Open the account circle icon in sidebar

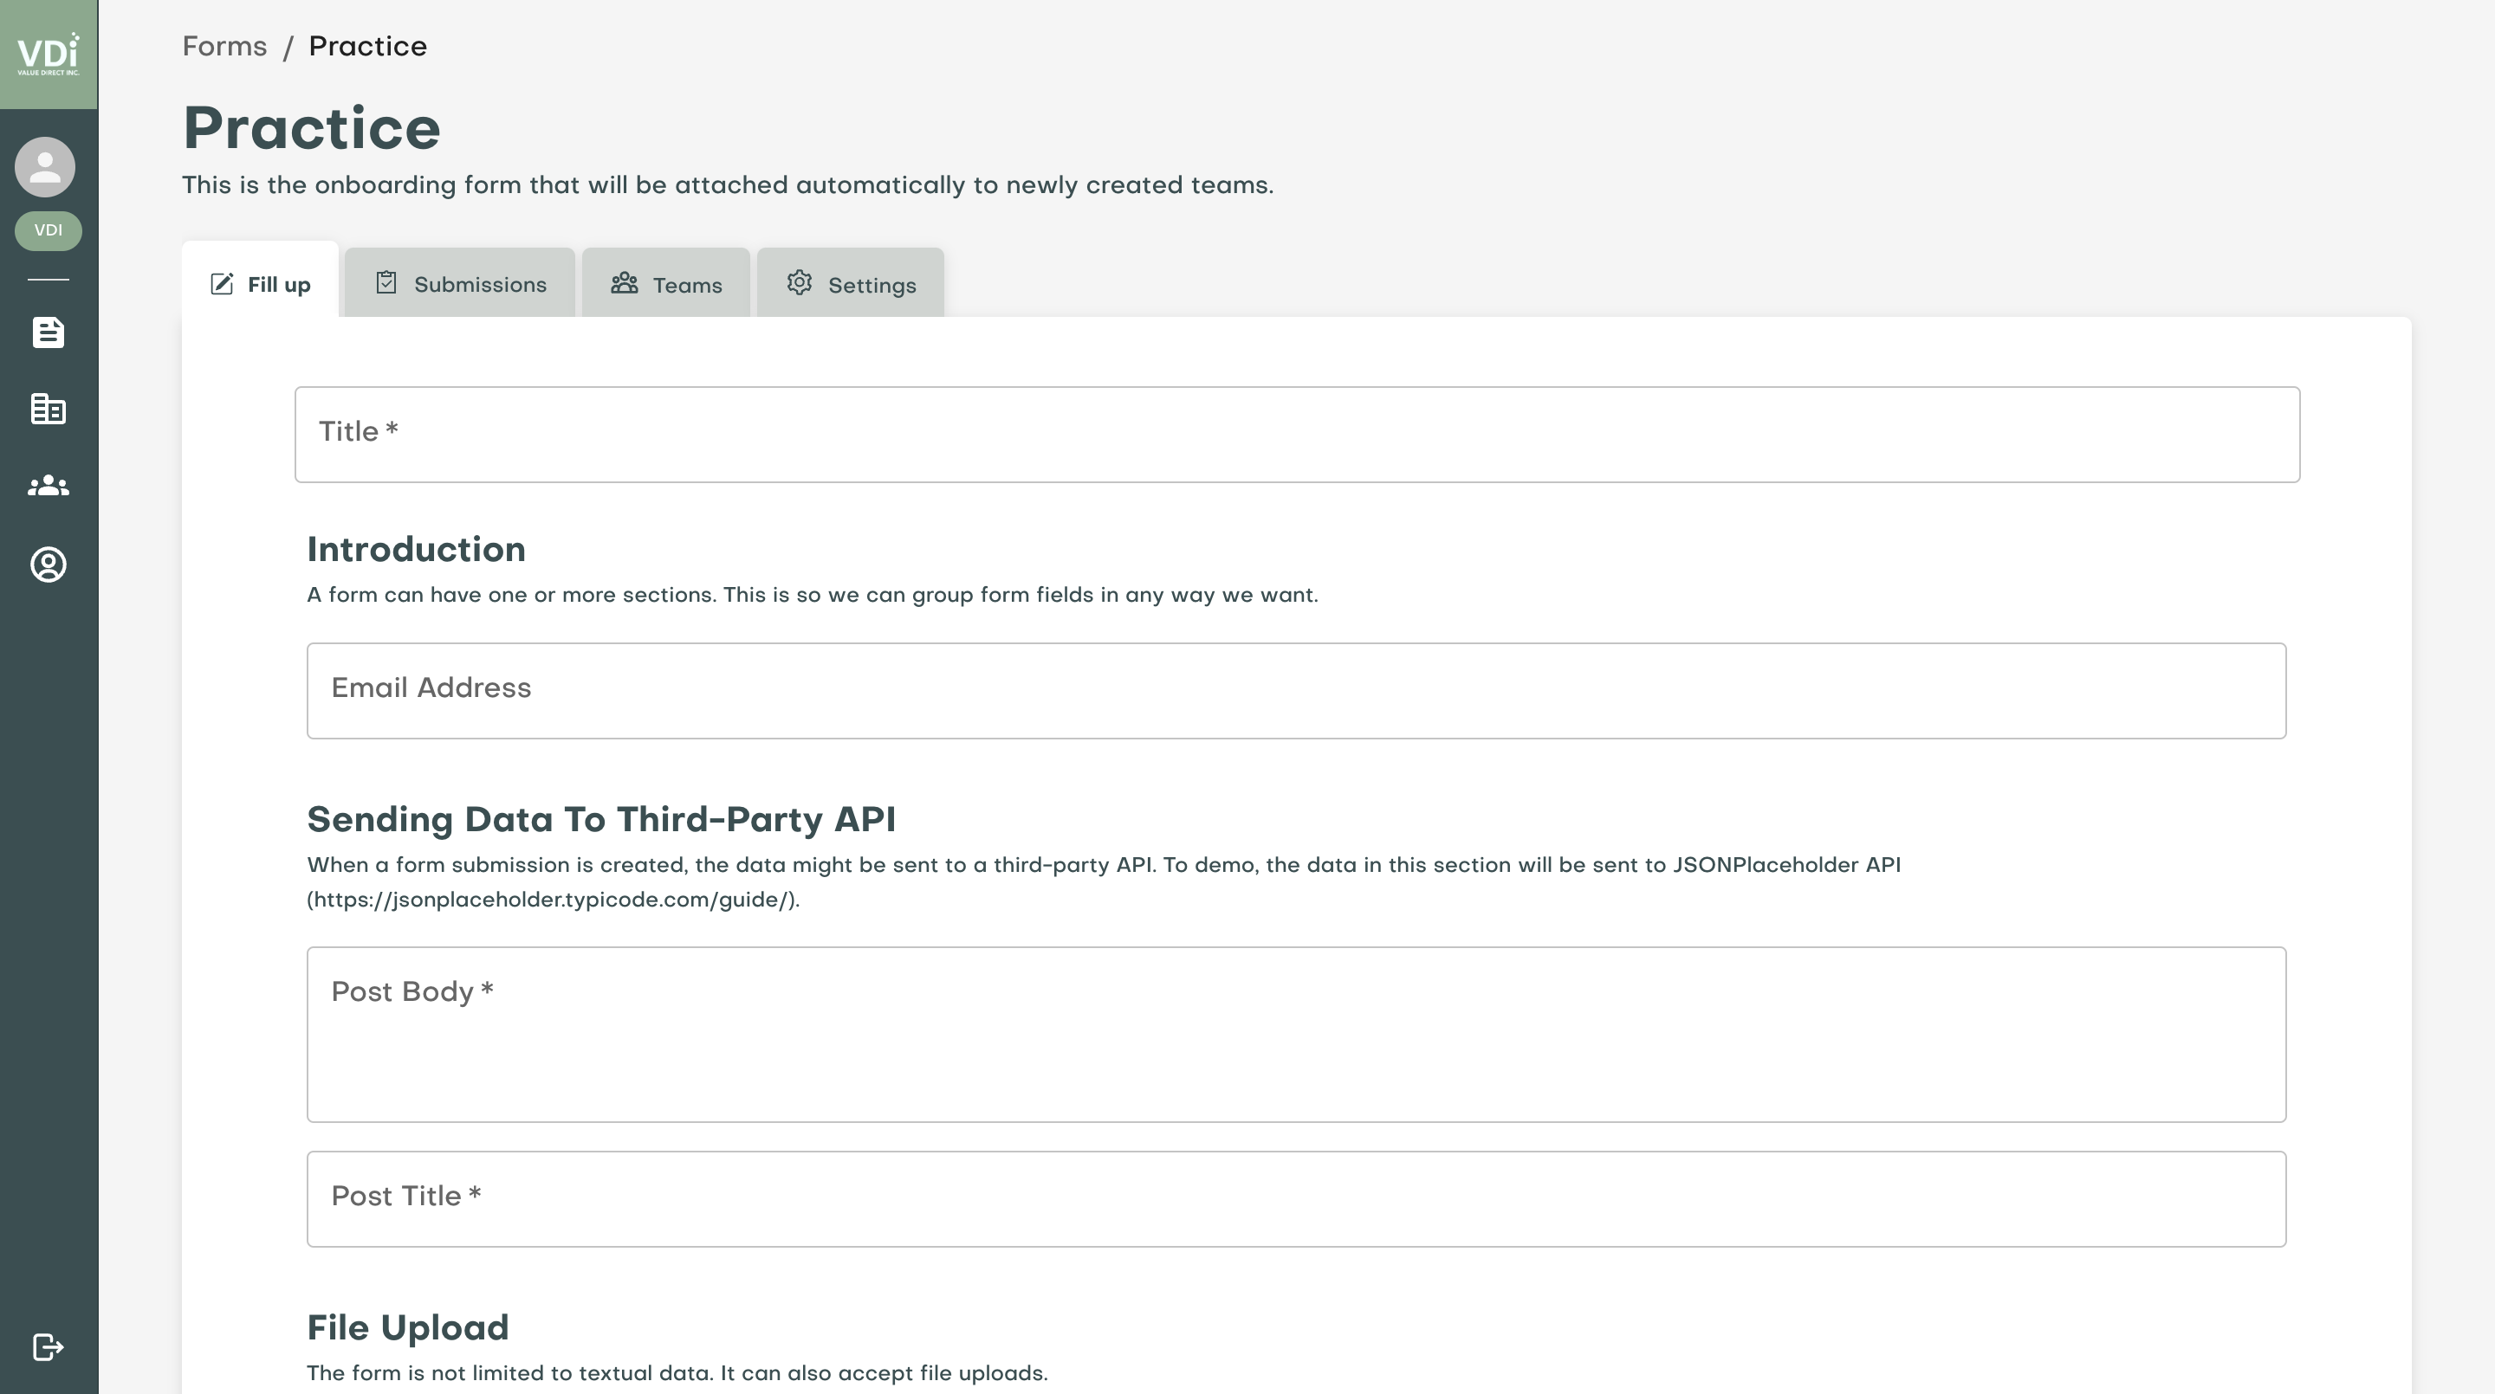click(x=49, y=565)
